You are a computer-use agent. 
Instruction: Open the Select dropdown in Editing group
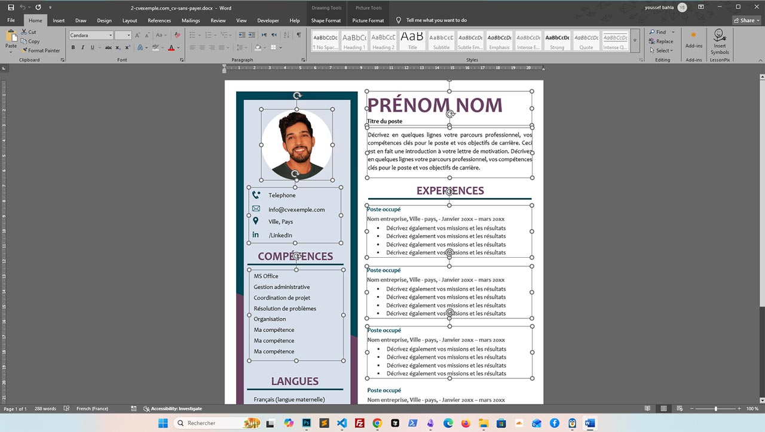point(662,50)
